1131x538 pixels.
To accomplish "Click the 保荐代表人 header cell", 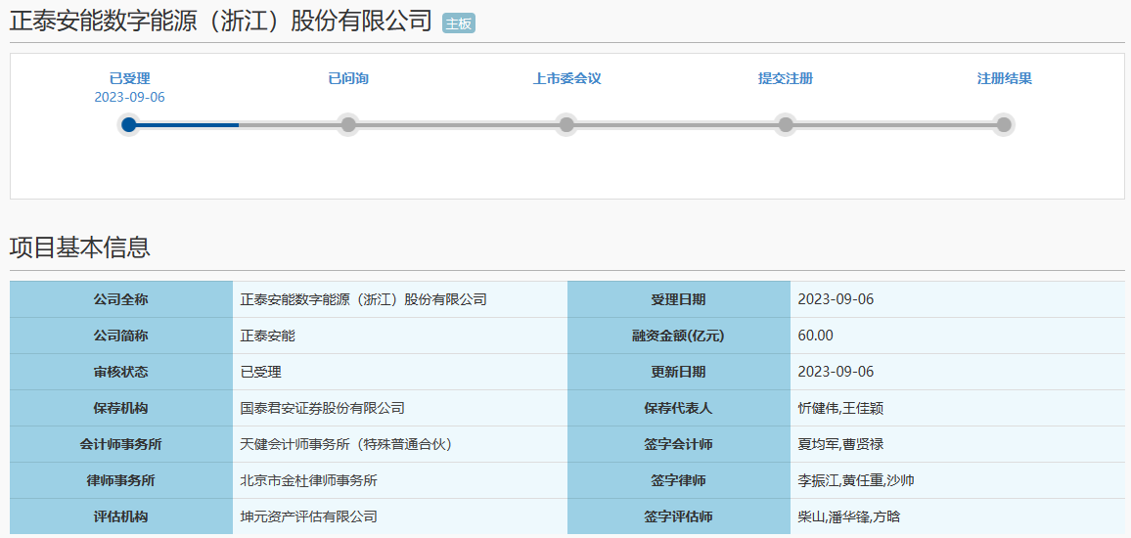I will coord(679,408).
